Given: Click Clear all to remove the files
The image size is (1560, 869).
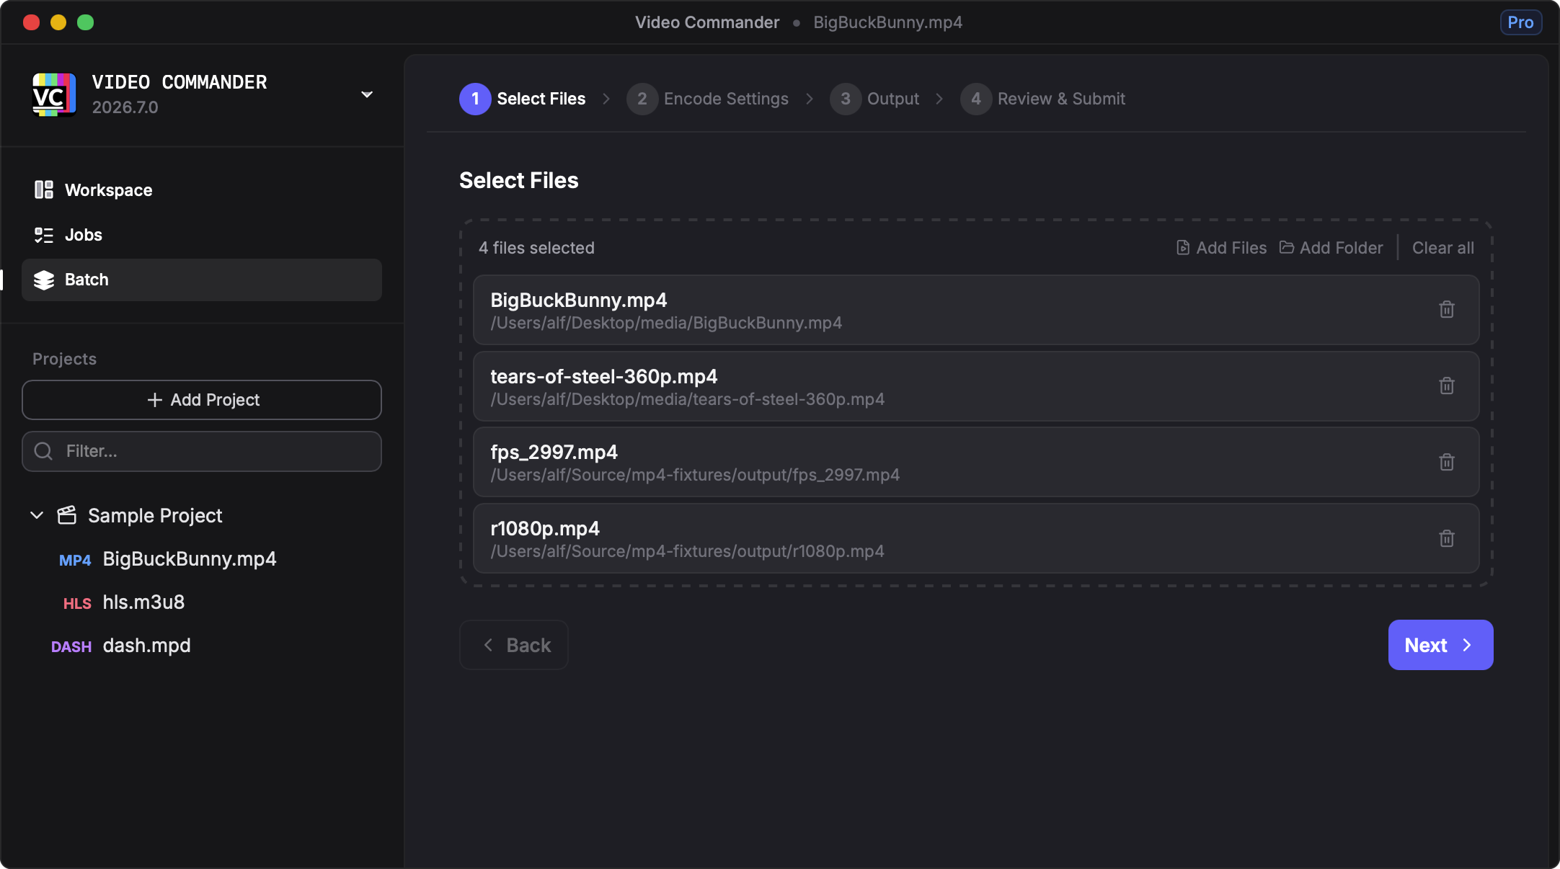Looking at the screenshot, I should (x=1442, y=248).
